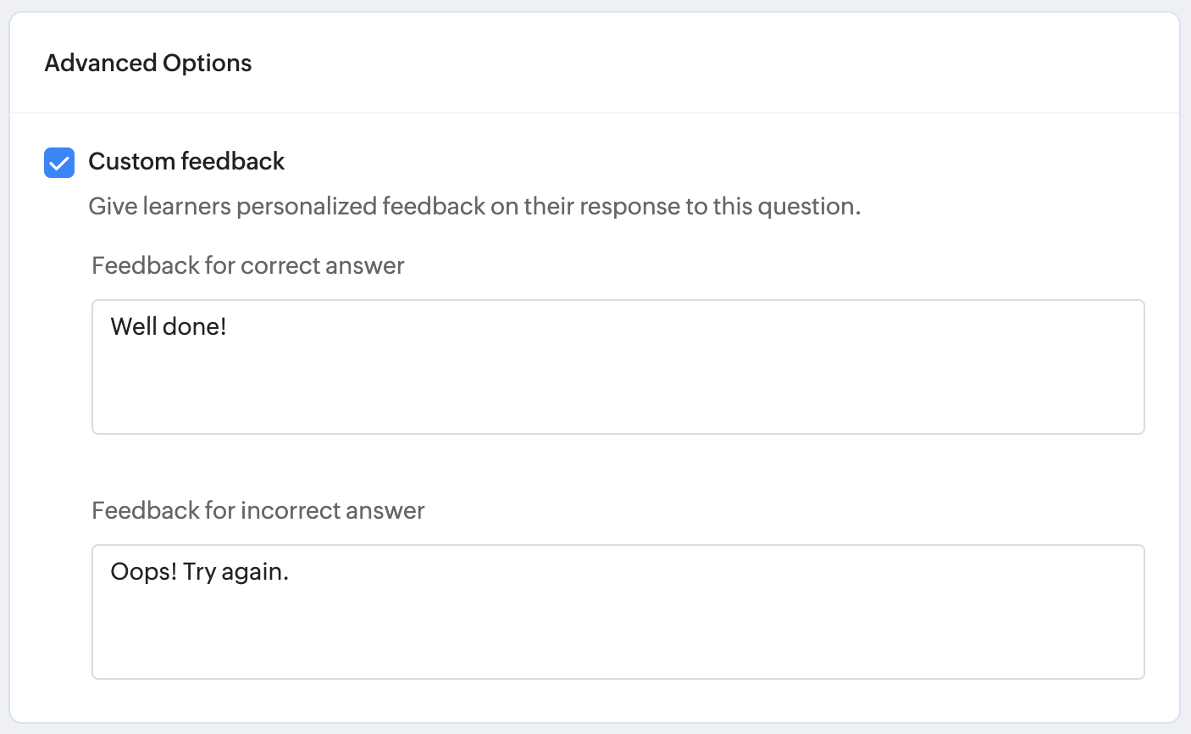This screenshot has height=734, width=1191.
Task: Click the personalized feedback description sentence
Action: click(474, 206)
